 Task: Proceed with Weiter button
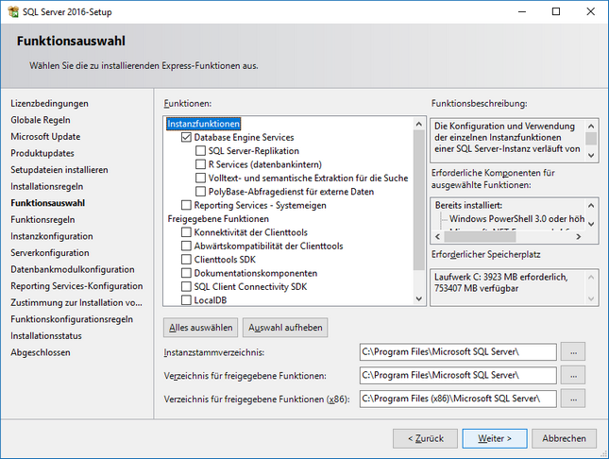[495, 438]
